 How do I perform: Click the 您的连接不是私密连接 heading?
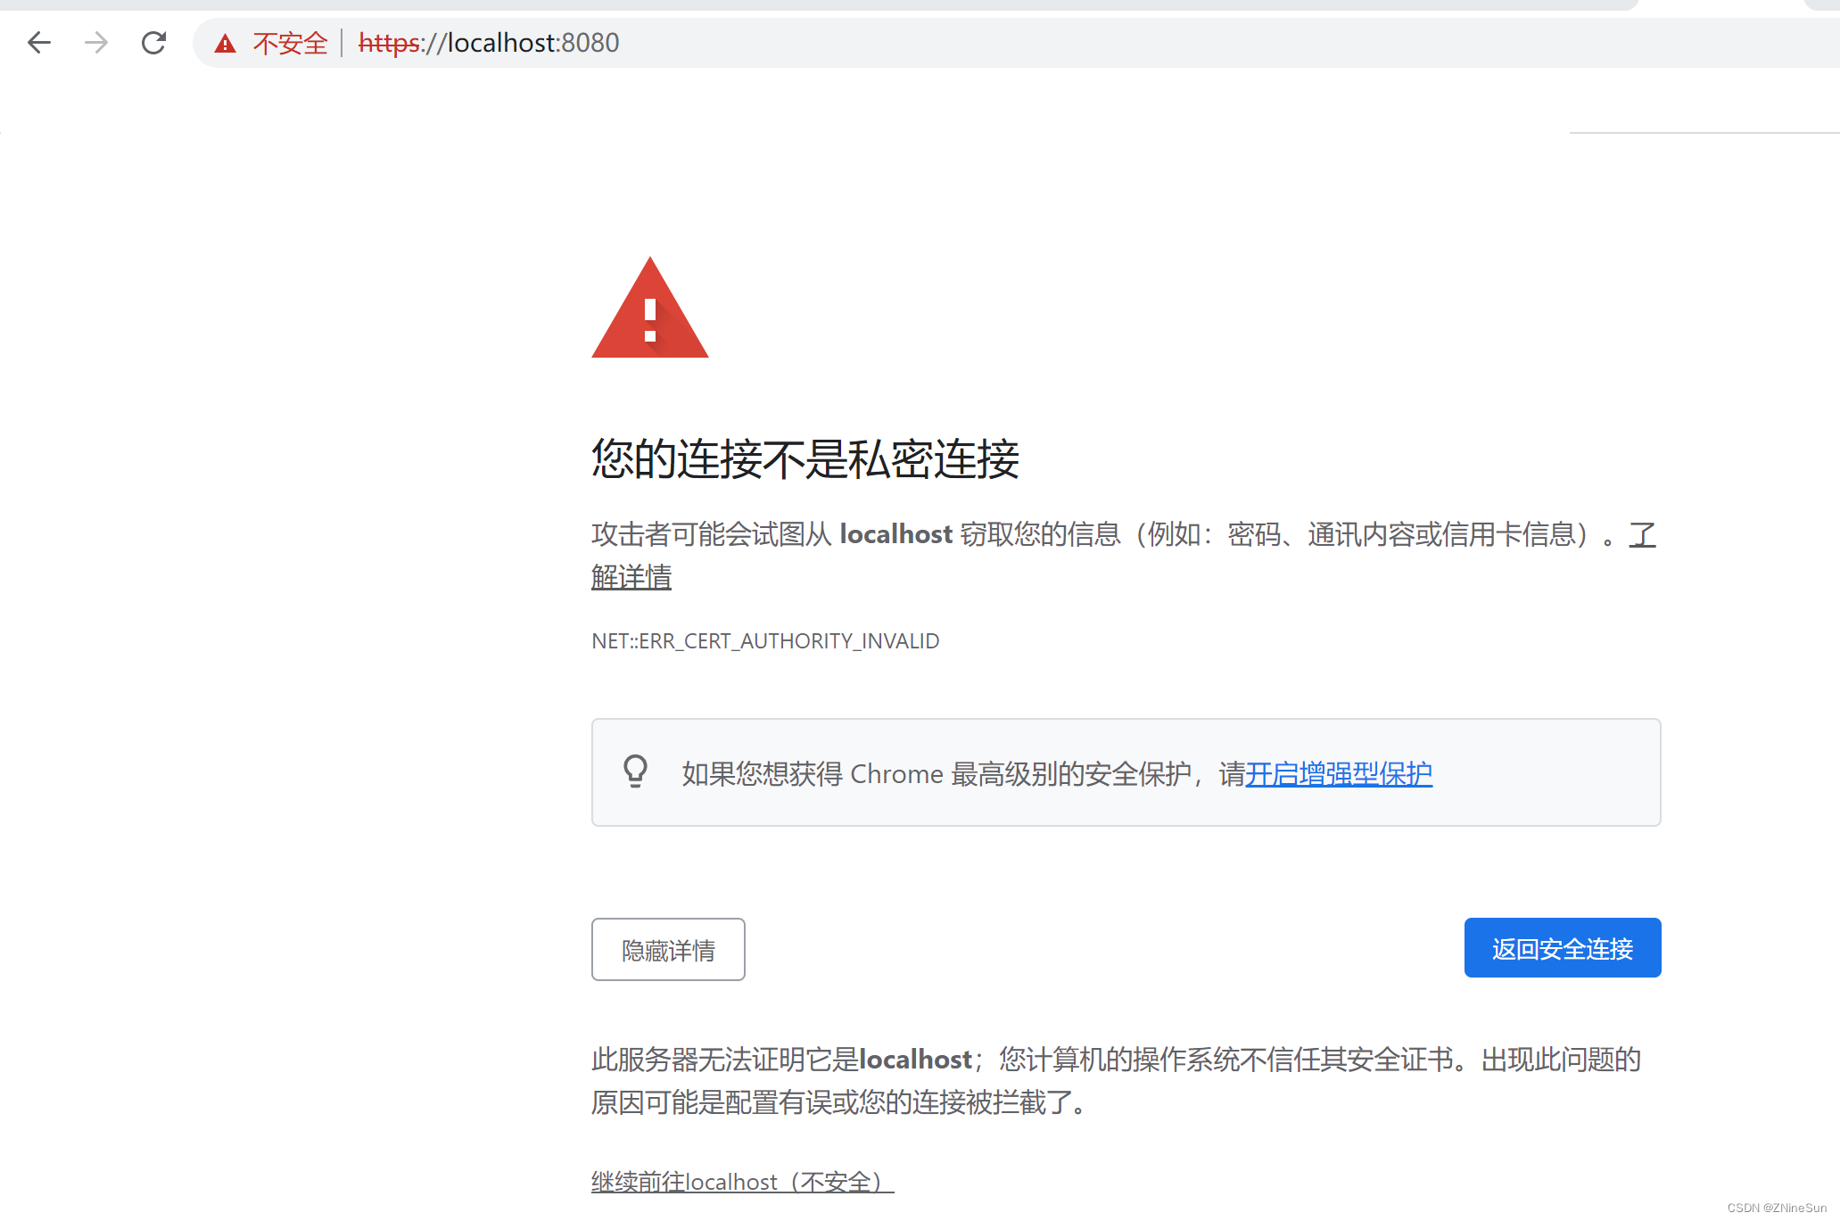tap(805, 459)
